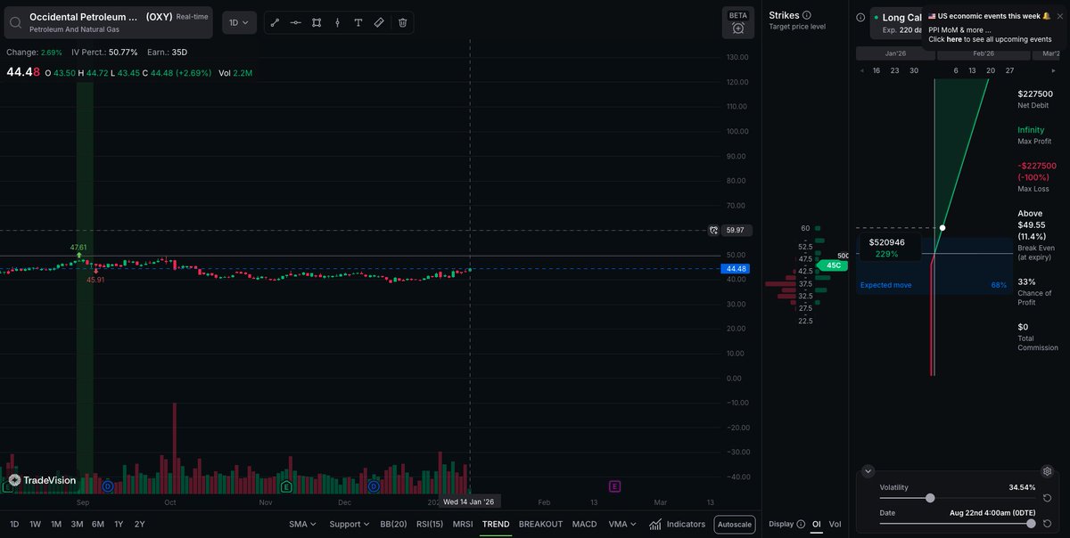The height and width of the screenshot is (538, 1070).
Task: Expand the SMA dropdown
Action: click(x=303, y=524)
